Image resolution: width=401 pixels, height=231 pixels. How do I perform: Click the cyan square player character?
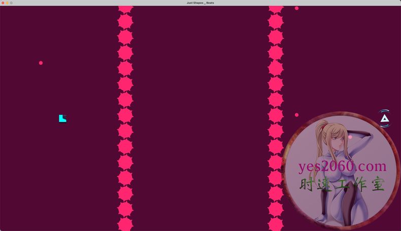point(62,119)
